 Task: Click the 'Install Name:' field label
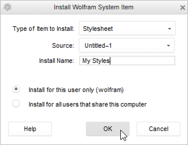coord(57,61)
